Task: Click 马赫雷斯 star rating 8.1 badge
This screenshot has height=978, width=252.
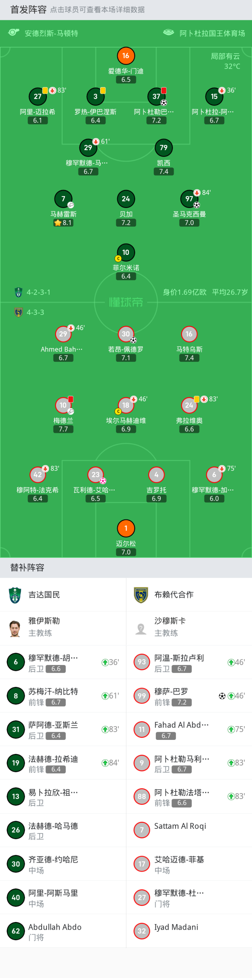Action: 63,223
